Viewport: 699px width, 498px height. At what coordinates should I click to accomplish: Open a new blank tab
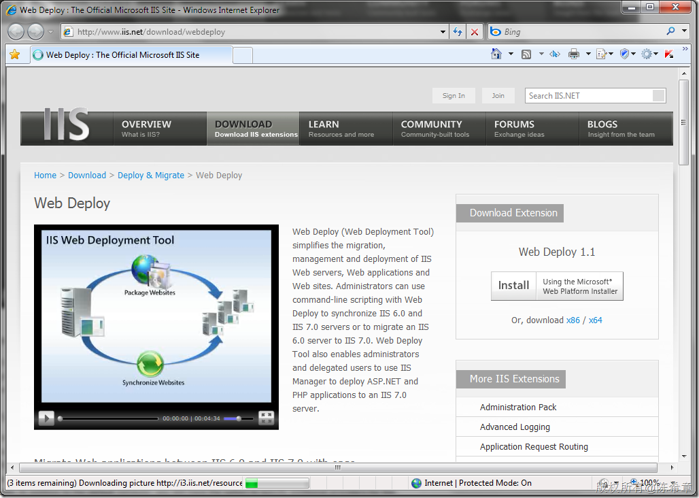(243, 55)
